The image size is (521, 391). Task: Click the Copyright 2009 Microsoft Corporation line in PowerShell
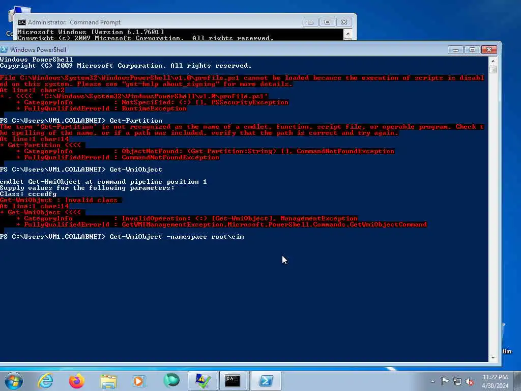[x=126, y=66]
